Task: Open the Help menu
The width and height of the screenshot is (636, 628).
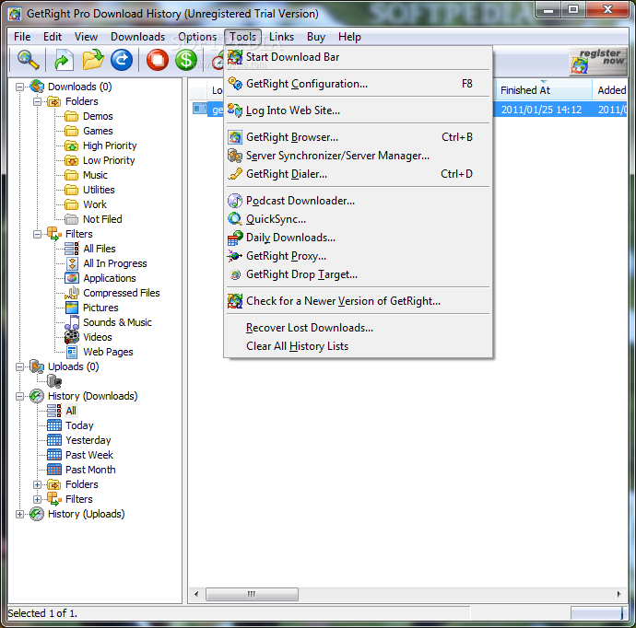Action: (349, 37)
